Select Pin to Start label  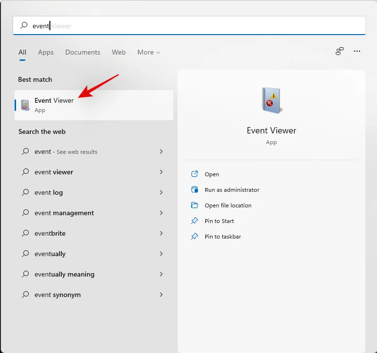point(219,221)
